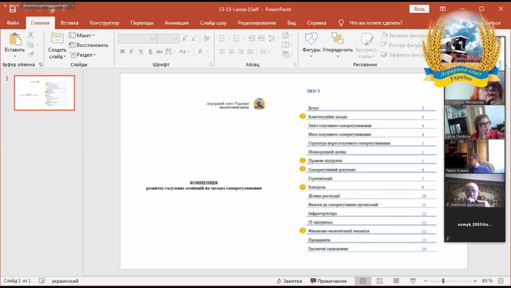Click the Slide Sorter view icon
This screenshot has height=288, width=511.
380,281
